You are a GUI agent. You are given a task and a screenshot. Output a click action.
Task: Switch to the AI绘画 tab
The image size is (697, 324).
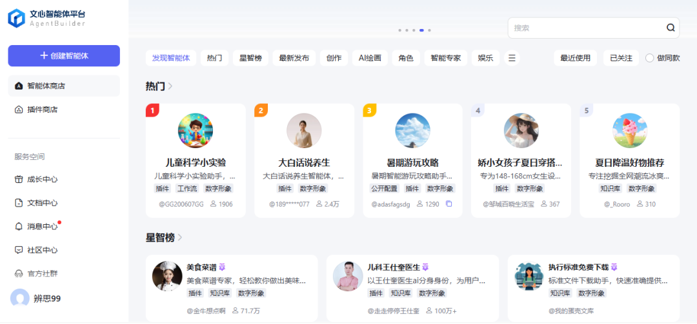coord(370,58)
